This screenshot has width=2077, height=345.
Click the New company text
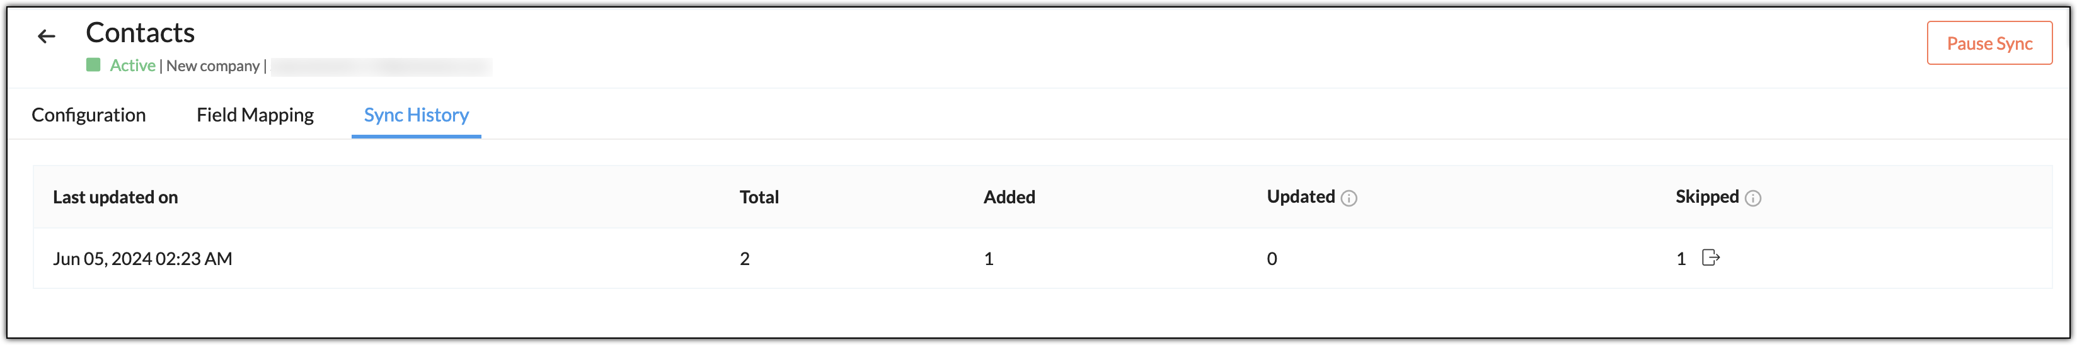[213, 66]
